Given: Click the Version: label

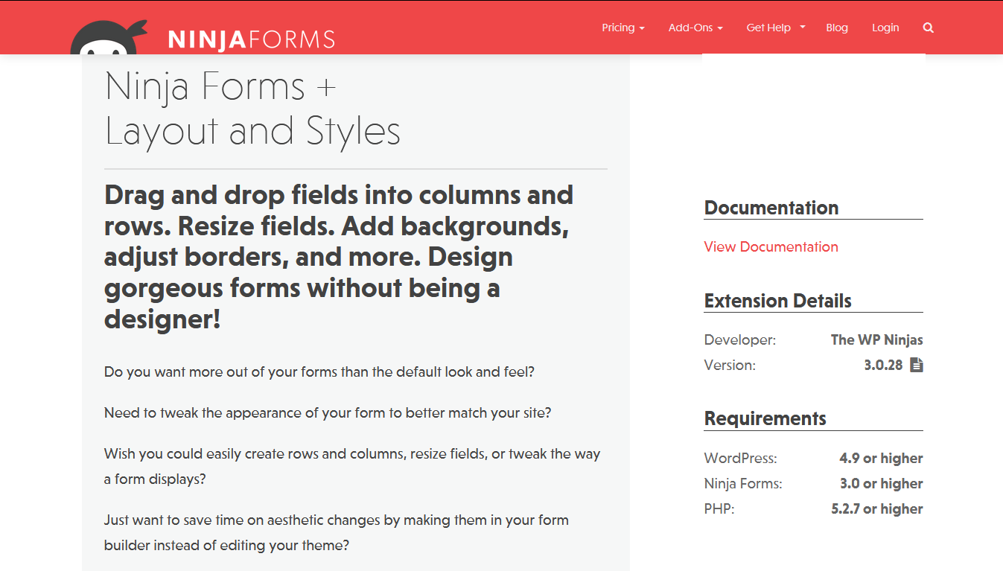Looking at the screenshot, I should [730, 365].
